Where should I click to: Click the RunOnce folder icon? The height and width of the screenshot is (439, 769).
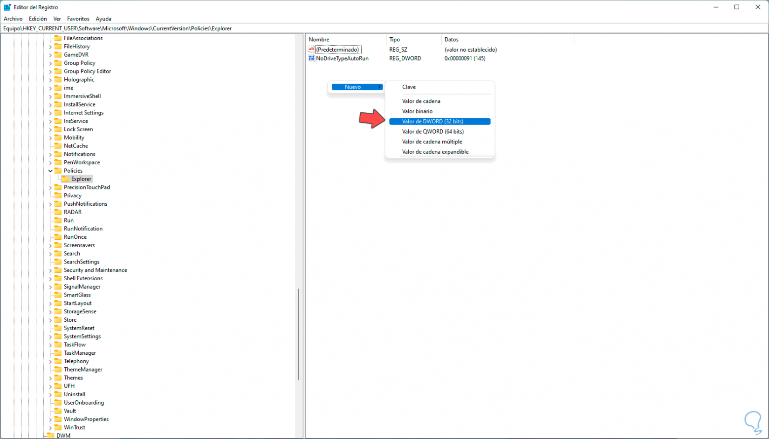tap(58, 236)
